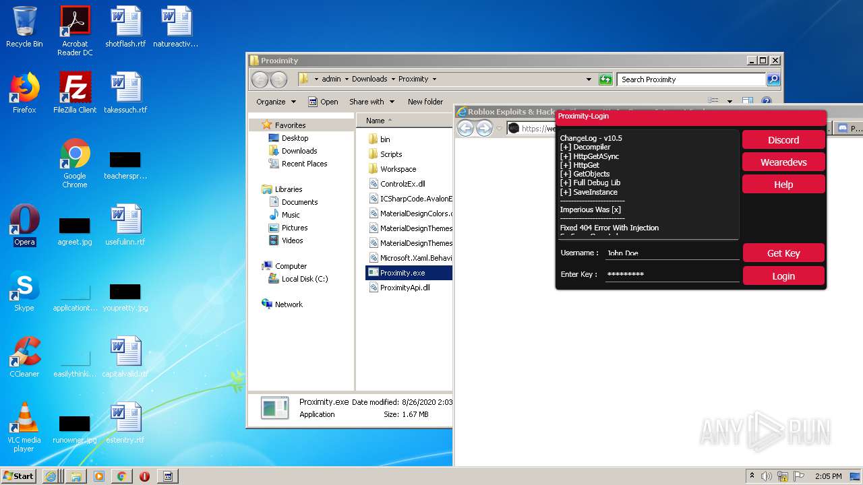863x485 pixels.
Task: Select Network in navigation pane
Action: click(x=289, y=304)
